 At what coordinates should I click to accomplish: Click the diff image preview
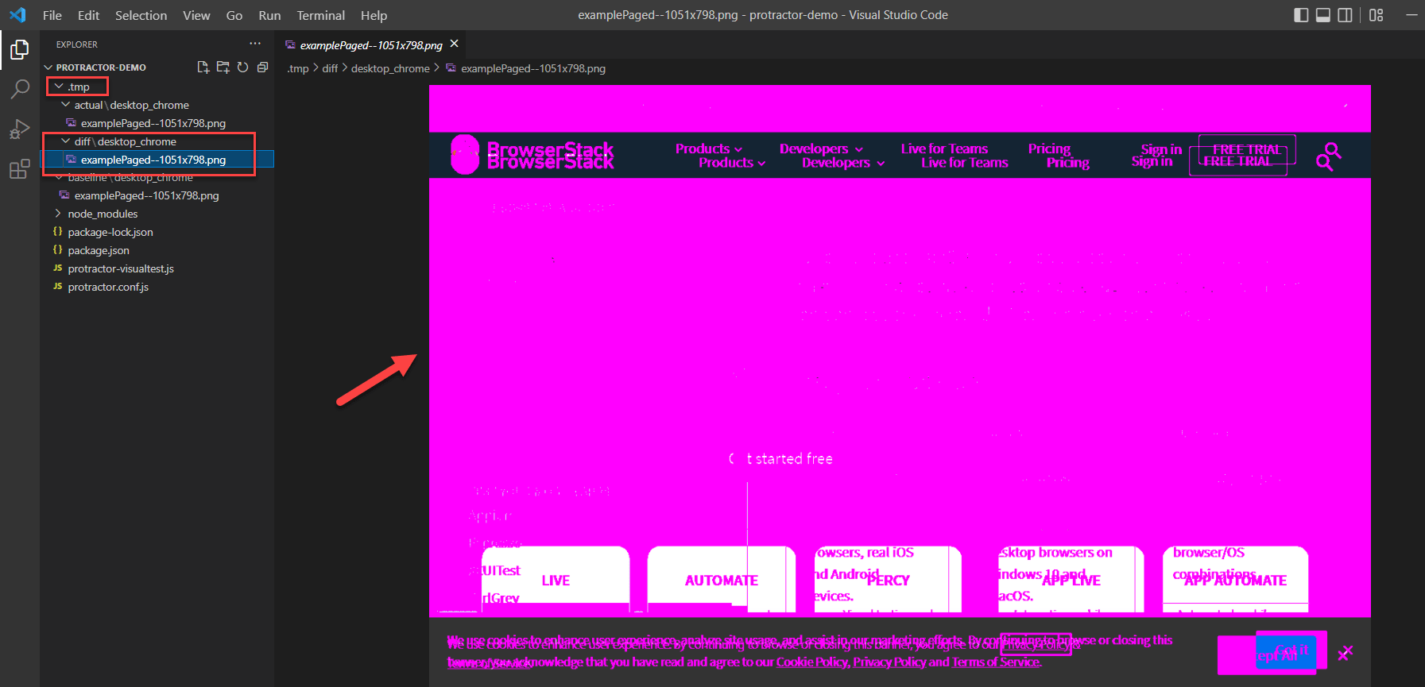(x=900, y=385)
